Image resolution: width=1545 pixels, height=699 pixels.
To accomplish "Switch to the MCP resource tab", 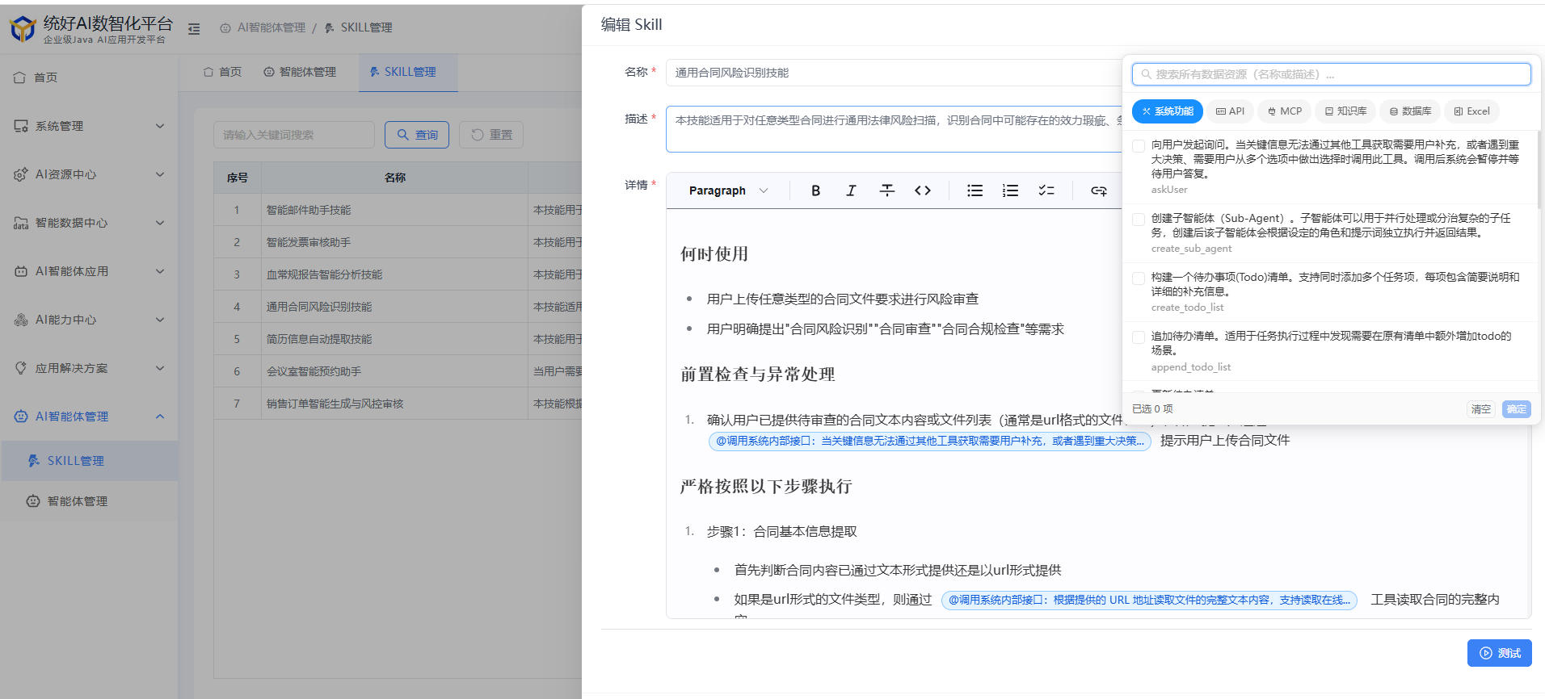I will pyautogui.click(x=1285, y=111).
